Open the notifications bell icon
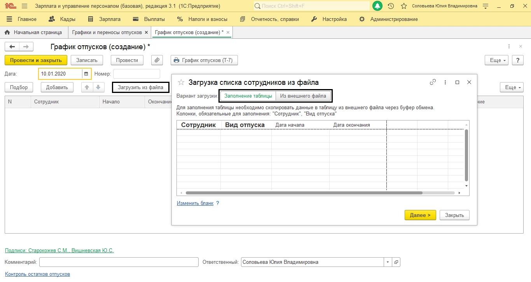Viewport: 531px width, 282px height. [377, 6]
